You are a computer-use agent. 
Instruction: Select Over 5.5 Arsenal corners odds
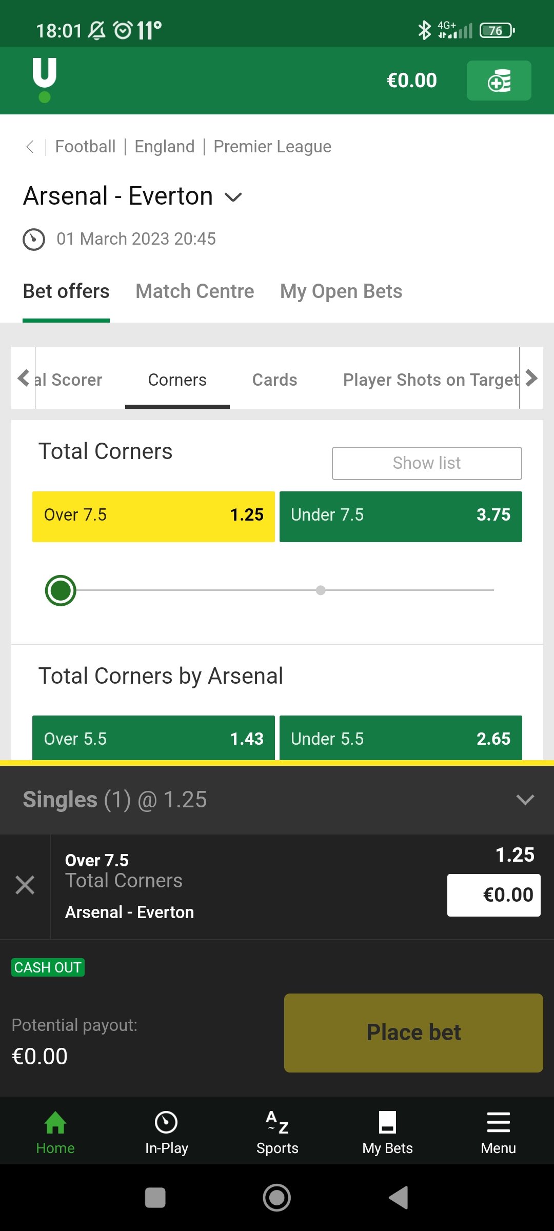tap(153, 738)
